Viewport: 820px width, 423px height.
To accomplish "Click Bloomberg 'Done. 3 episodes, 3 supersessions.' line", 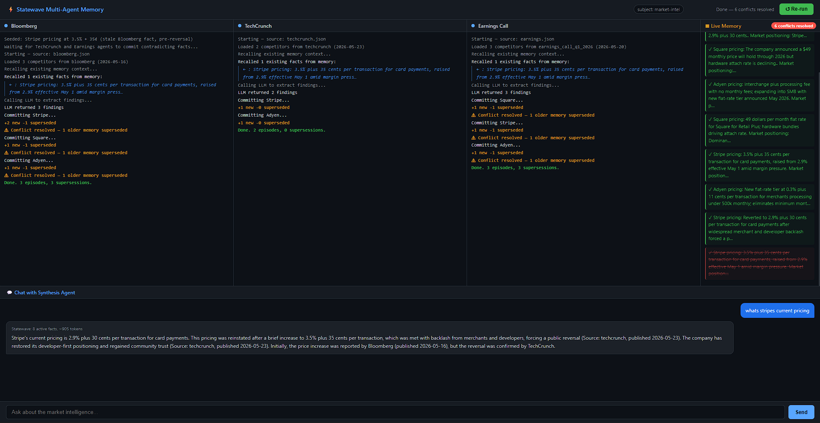I will click(48, 183).
